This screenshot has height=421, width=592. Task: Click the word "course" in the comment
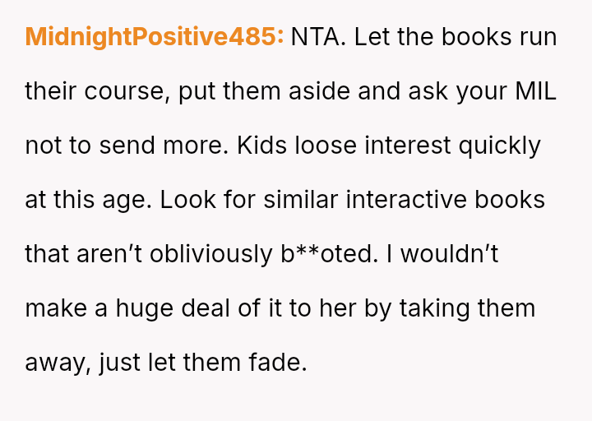point(113,91)
